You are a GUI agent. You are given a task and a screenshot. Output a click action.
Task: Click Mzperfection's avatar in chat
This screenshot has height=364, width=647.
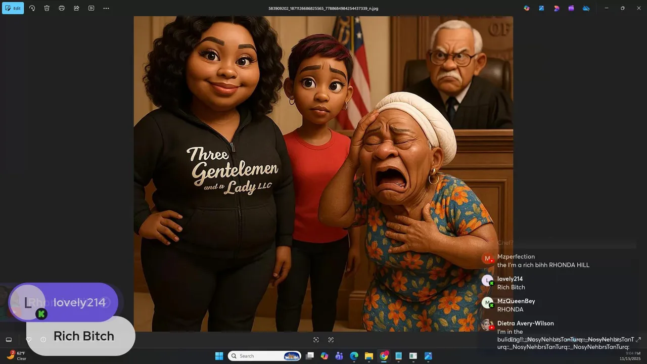pyautogui.click(x=487, y=259)
